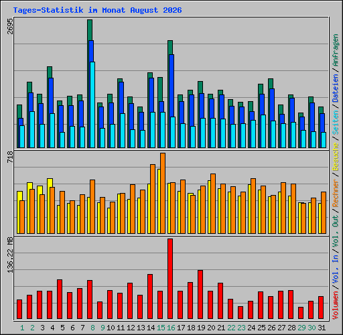This screenshot has width=343, height=335.
Task: Click the 'Seiten' legend label
Action: pos(336,122)
